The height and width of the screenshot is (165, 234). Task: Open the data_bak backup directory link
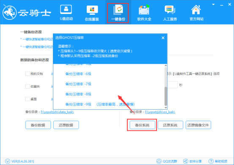(57, 112)
